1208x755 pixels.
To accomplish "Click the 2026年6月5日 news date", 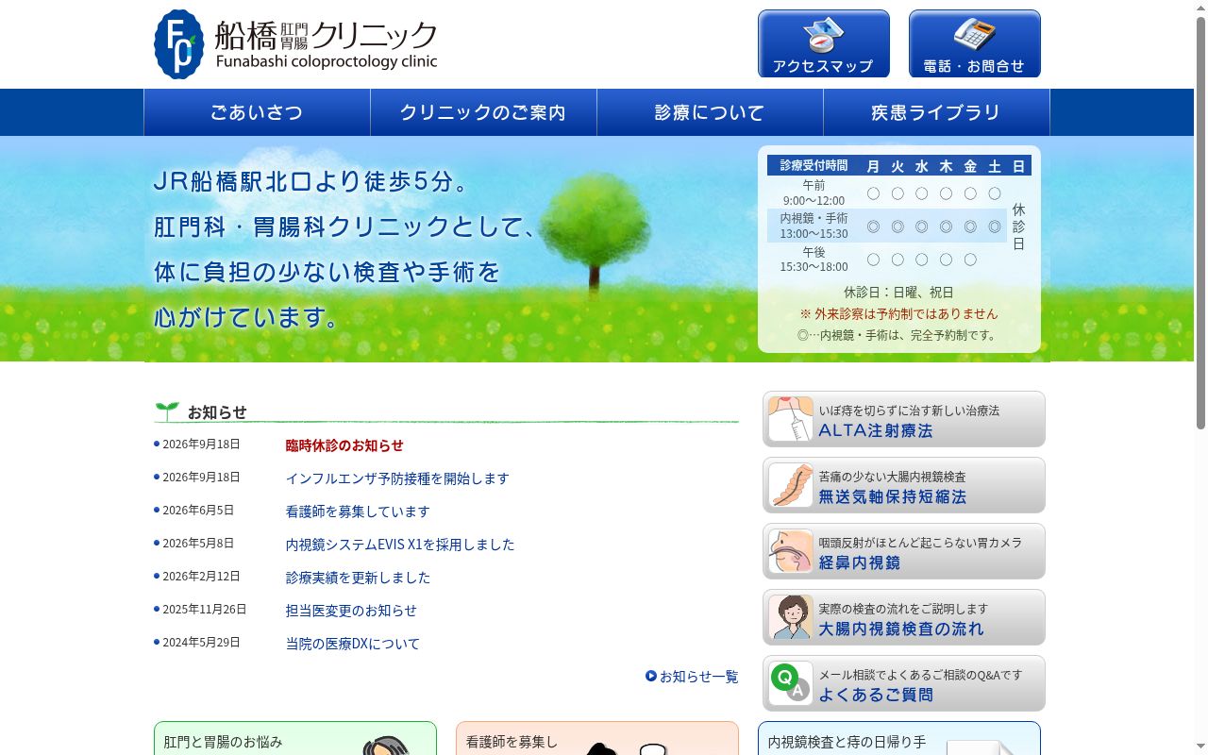I will point(198,511).
